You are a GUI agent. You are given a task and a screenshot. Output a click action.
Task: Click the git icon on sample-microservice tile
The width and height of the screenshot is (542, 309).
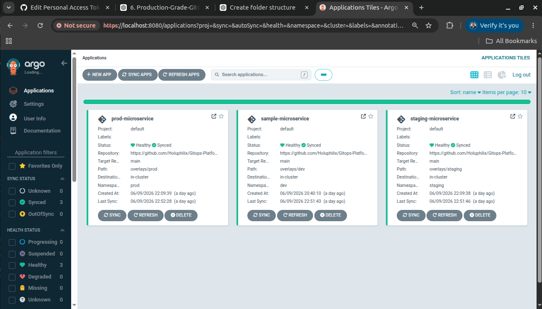click(x=251, y=119)
